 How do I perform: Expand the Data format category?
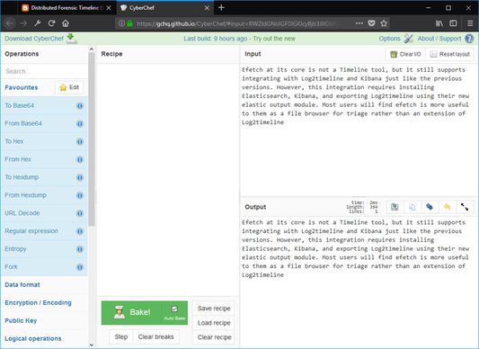coord(22,285)
